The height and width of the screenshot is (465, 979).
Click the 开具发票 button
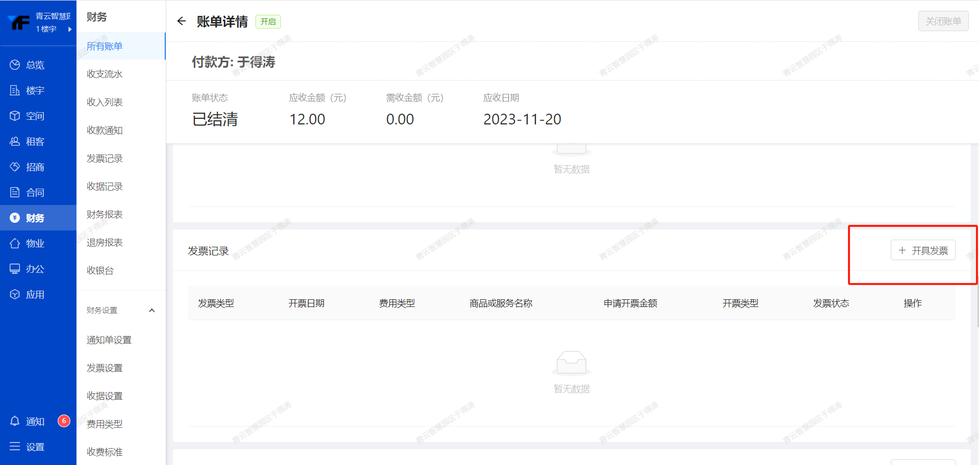click(923, 250)
